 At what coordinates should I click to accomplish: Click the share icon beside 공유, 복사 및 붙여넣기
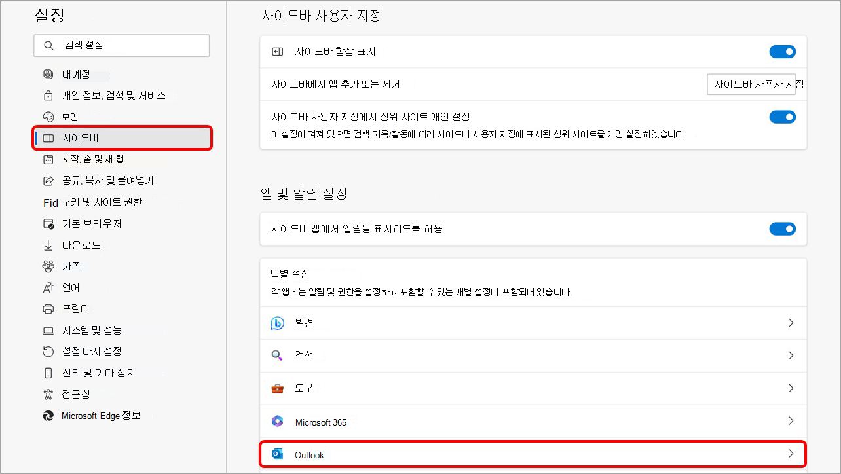(x=48, y=181)
